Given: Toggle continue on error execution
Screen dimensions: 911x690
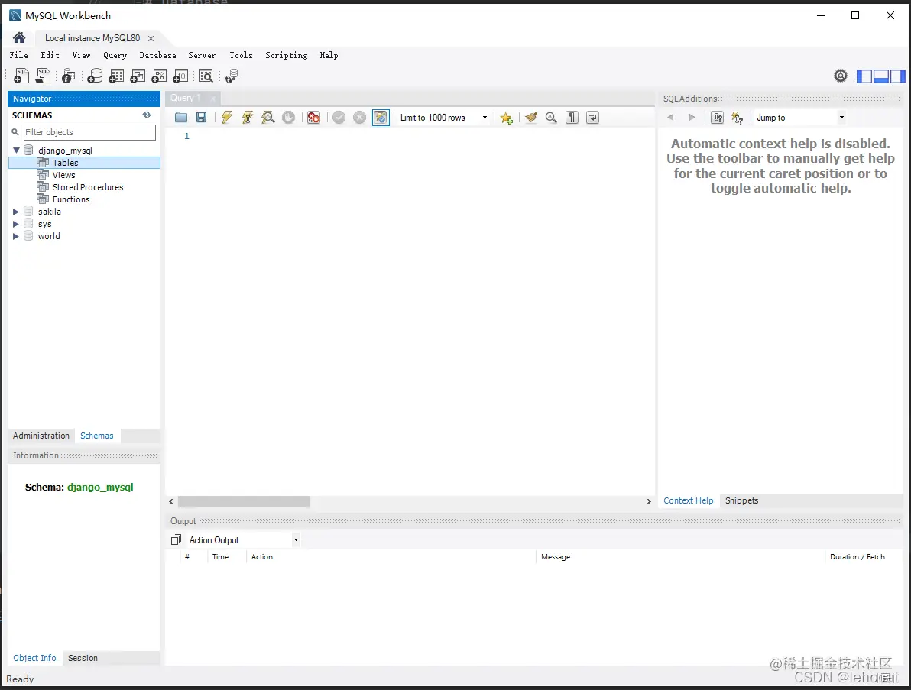Looking at the screenshot, I should pyautogui.click(x=314, y=118).
